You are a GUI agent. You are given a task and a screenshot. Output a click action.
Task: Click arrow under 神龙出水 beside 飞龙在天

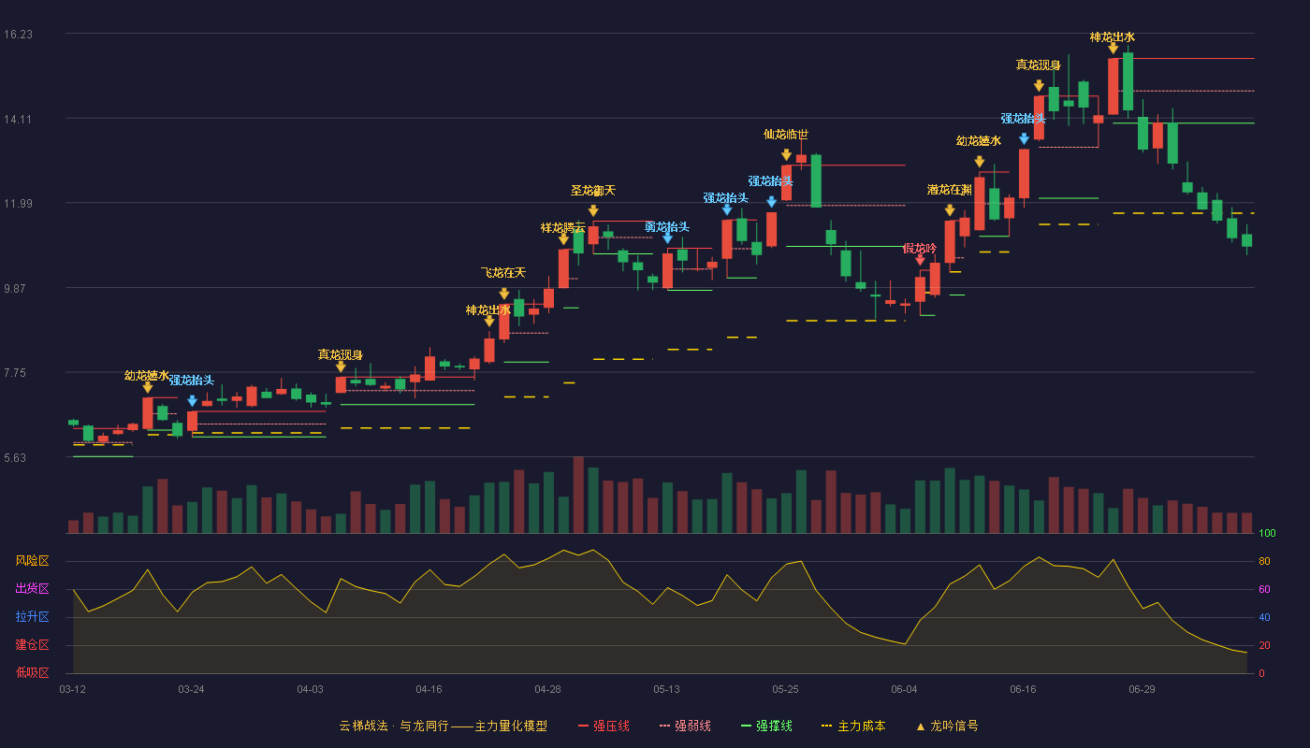point(489,321)
